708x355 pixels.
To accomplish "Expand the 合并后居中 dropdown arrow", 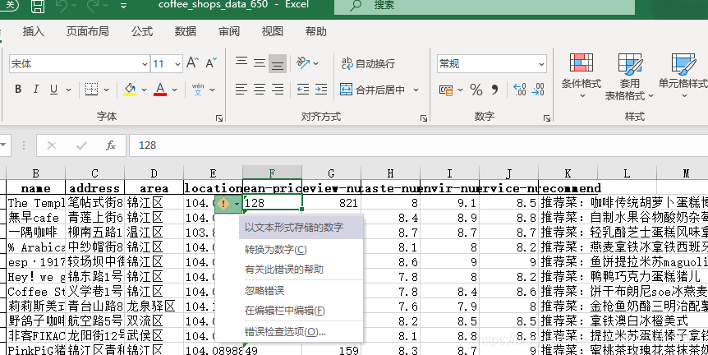I will (x=416, y=90).
